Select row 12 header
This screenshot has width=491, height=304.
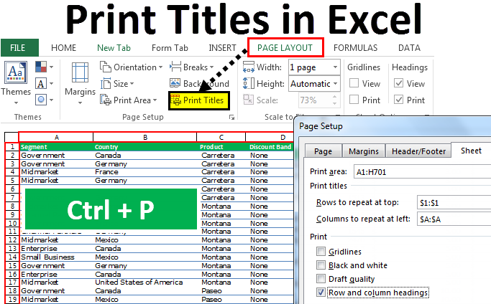point(12,239)
